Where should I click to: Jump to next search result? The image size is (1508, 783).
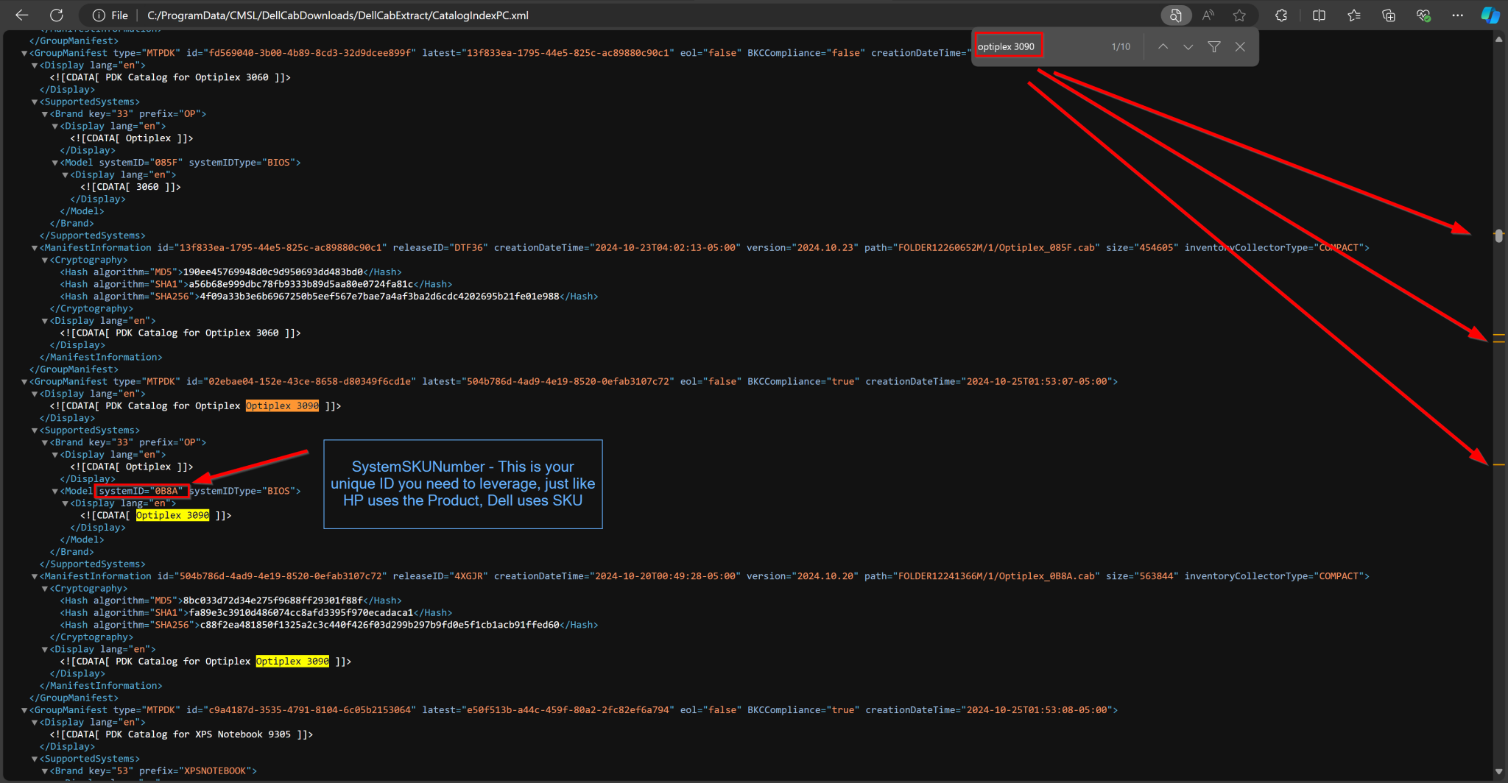[x=1188, y=46]
